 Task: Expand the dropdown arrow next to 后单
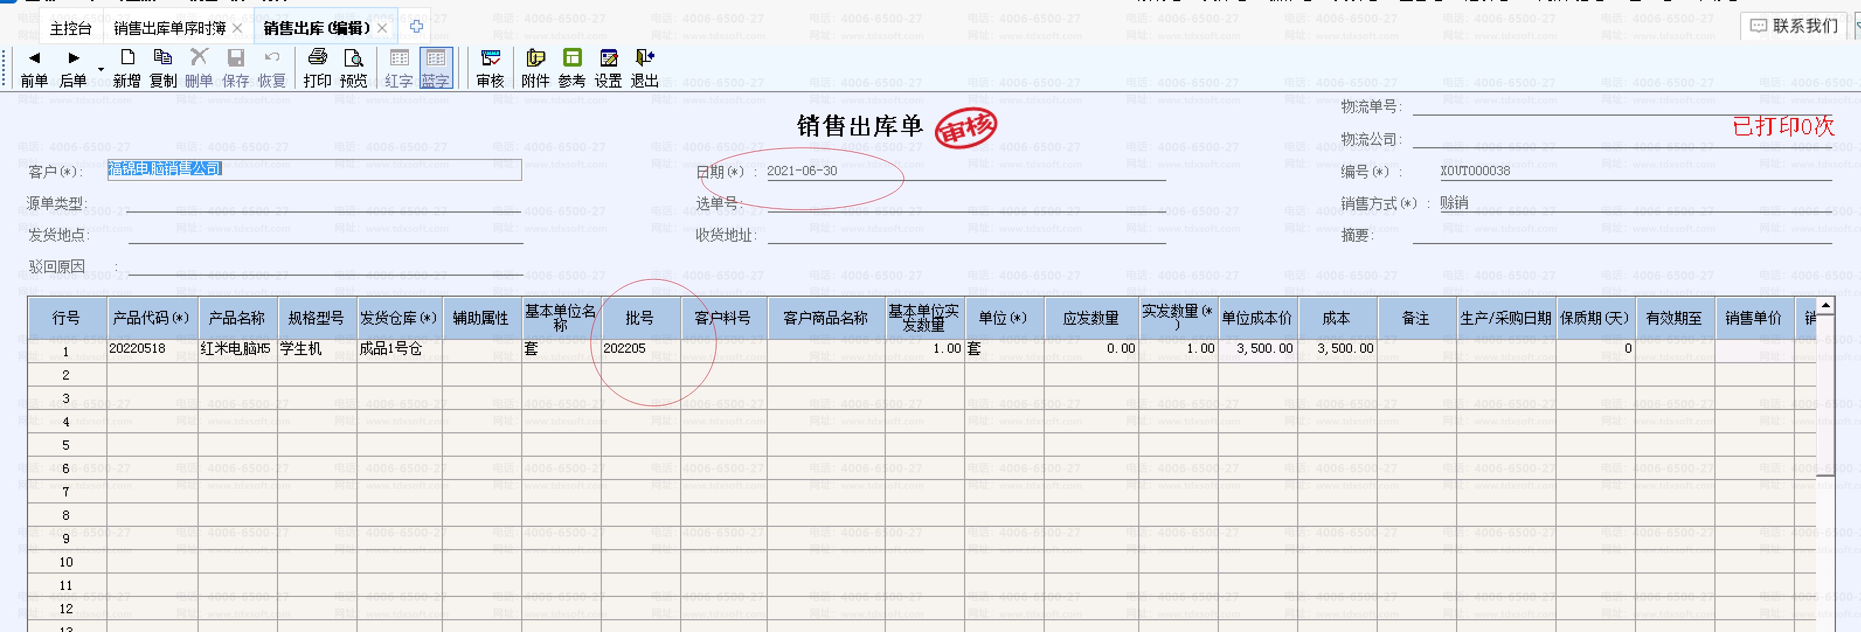coord(101,70)
